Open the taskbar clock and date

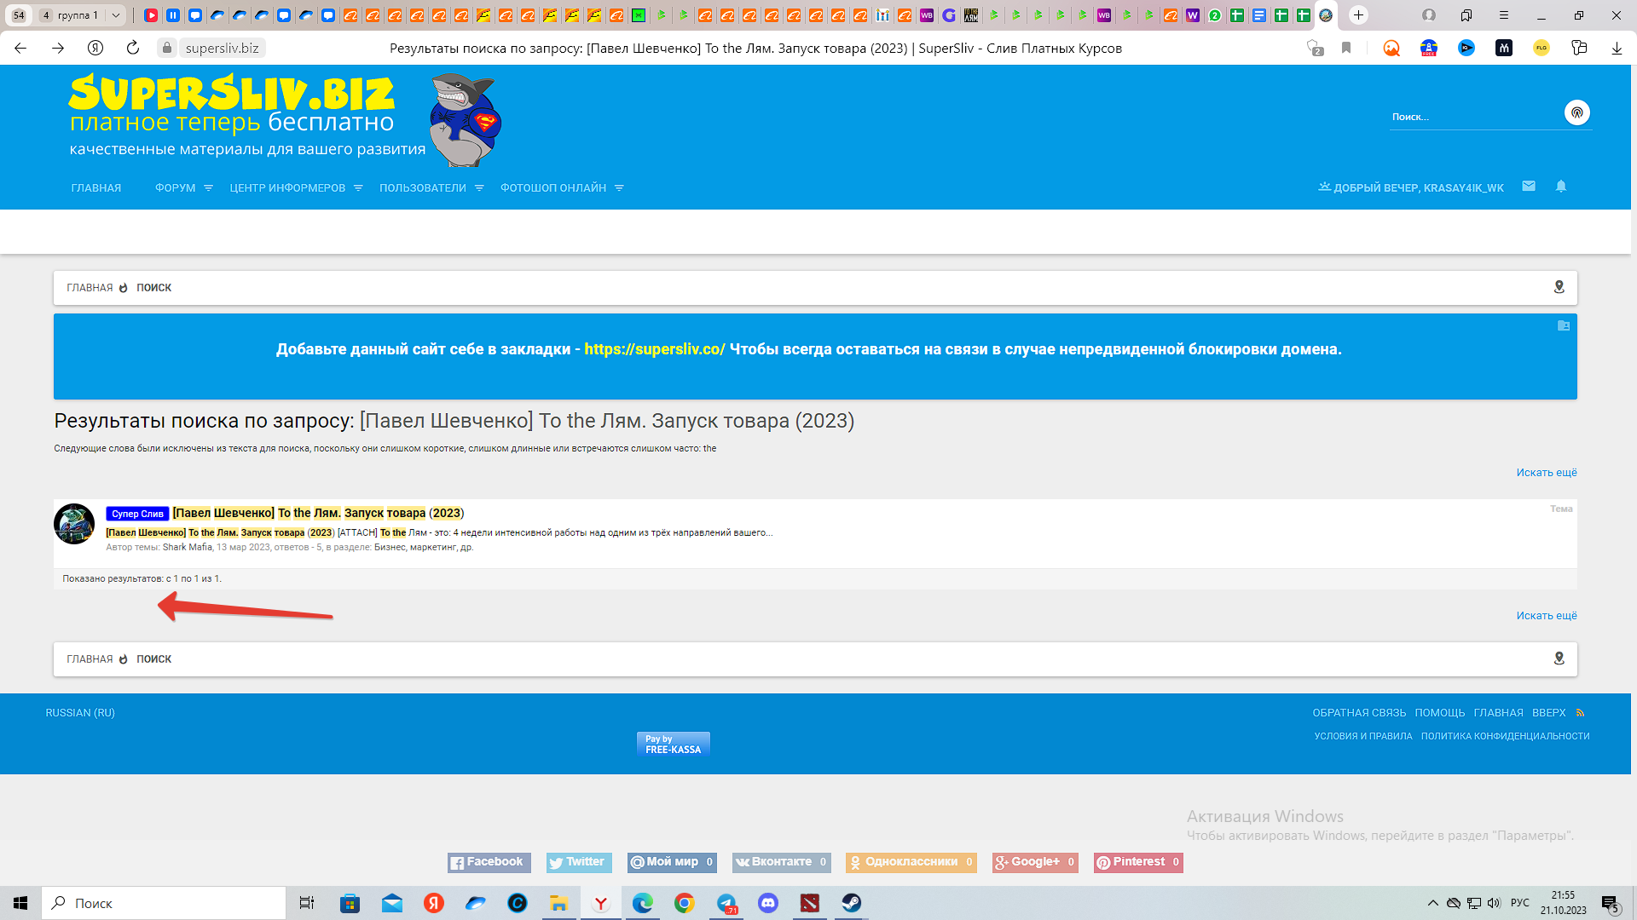coord(1564,903)
